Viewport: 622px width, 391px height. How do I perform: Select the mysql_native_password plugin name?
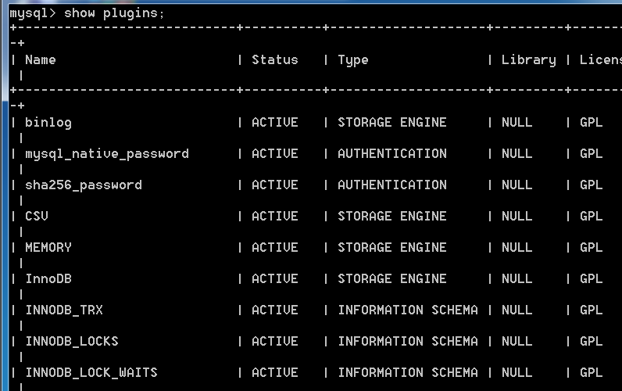(107, 154)
